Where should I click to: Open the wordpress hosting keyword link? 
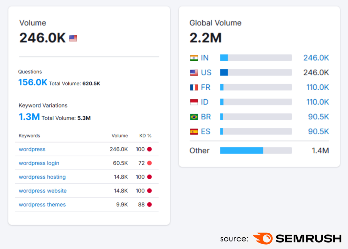tap(42, 177)
